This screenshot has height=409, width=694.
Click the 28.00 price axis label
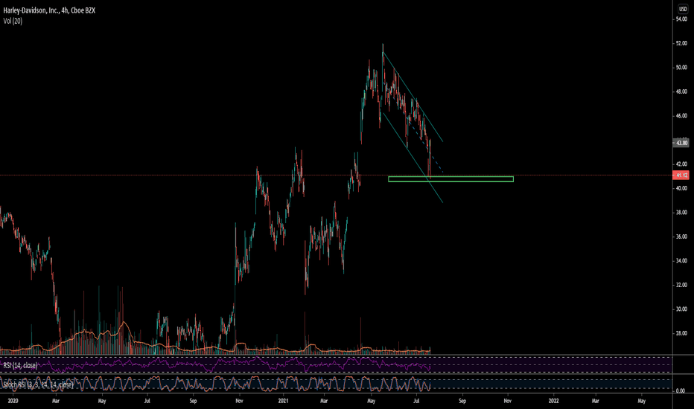coord(681,333)
